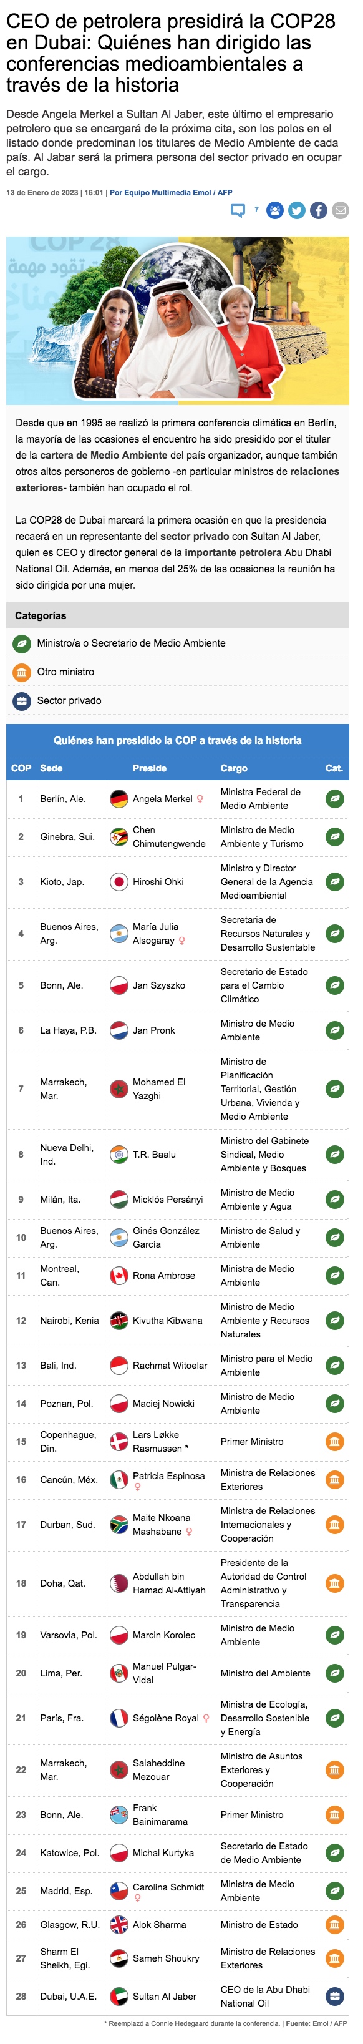Click the briefcase icon in Dubai row

pos(336,1997)
